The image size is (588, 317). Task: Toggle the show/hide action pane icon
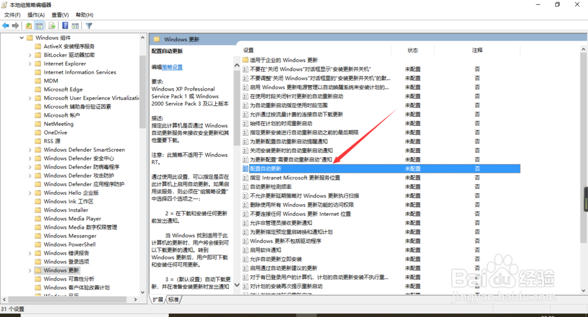[x=75, y=26]
